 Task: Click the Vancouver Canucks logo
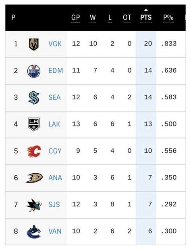(34, 232)
